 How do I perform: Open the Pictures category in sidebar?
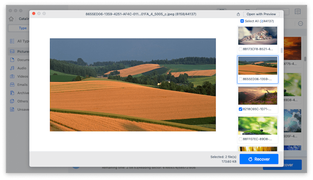coord(19,51)
